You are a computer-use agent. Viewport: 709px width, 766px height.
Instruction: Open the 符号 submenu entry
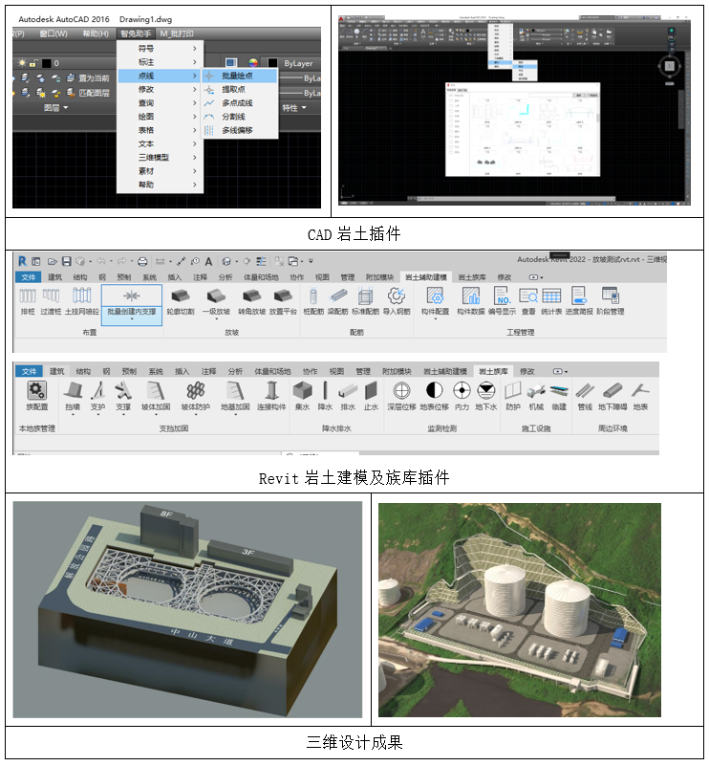tap(160, 49)
